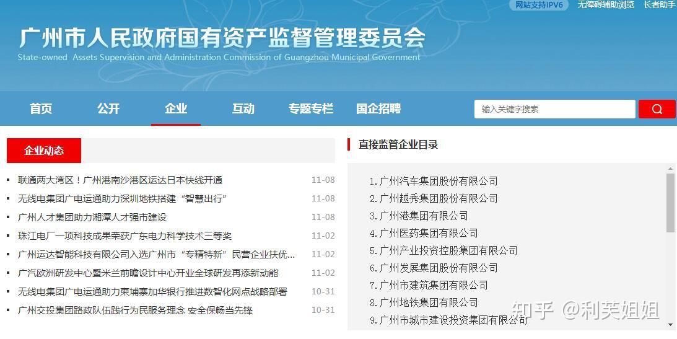The height and width of the screenshot is (339, 677).
Task: Open 无障碍辅助浏览 accessibility link
Action: pyautogui.click(x=606, y=5)
